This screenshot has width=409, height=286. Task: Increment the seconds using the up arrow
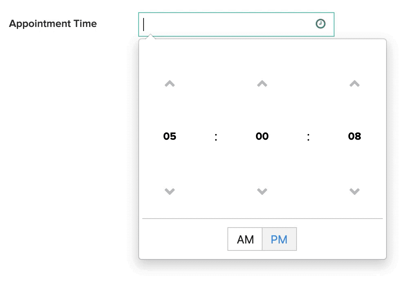[354, 83]
